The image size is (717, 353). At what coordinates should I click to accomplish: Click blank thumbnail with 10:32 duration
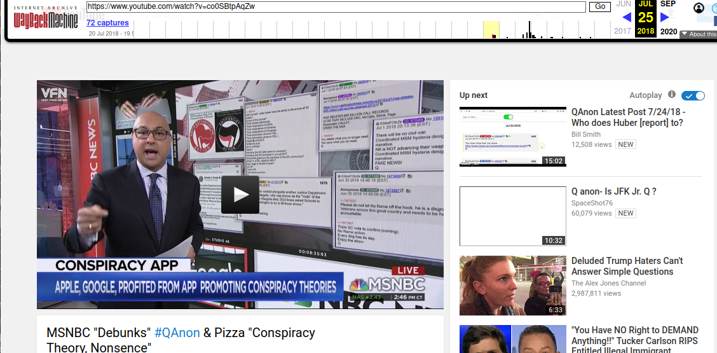click(x=512, y=216)
